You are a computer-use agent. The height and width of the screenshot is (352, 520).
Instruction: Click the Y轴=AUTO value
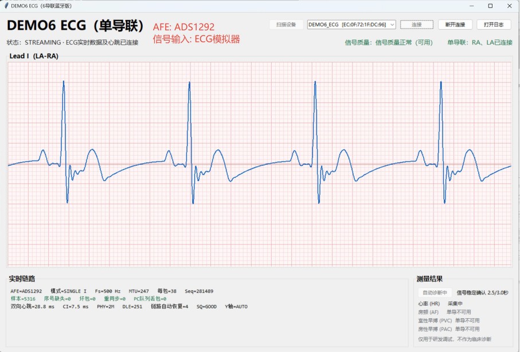pos(236,307)
